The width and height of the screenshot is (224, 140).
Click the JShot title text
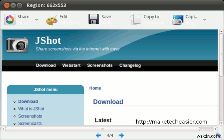coord(48,40)
